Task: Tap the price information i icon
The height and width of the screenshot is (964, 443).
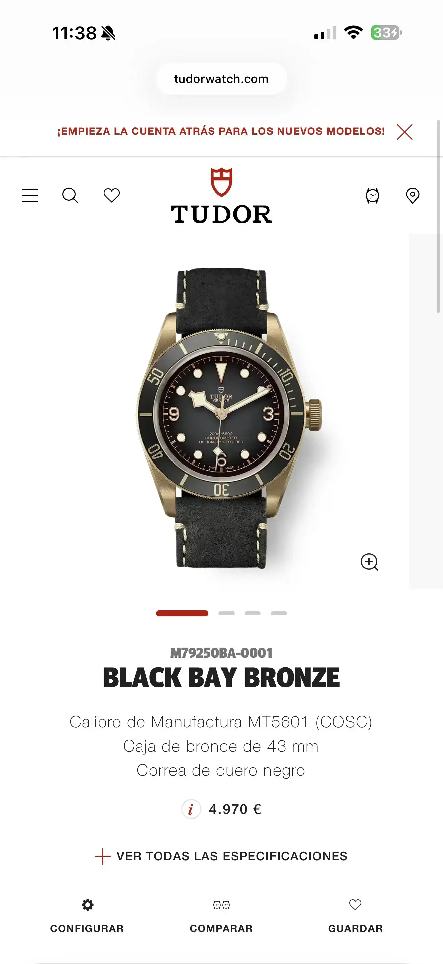Action: pyautogui.click(x=191, y=809)
